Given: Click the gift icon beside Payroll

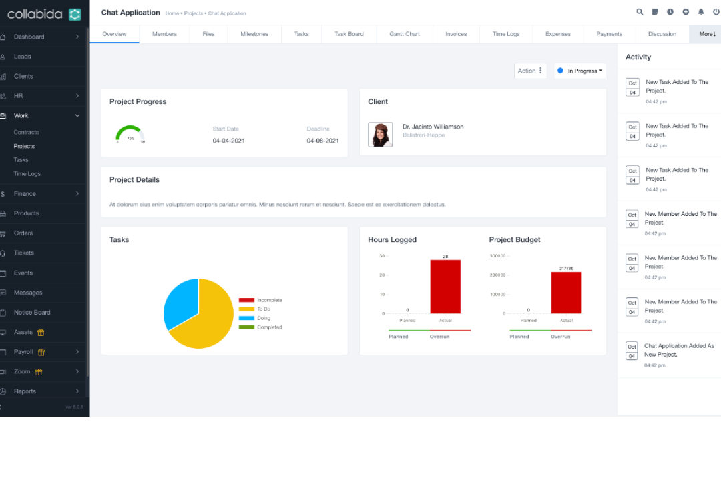Looking at the screenshot, I should (x=41, y=352).
